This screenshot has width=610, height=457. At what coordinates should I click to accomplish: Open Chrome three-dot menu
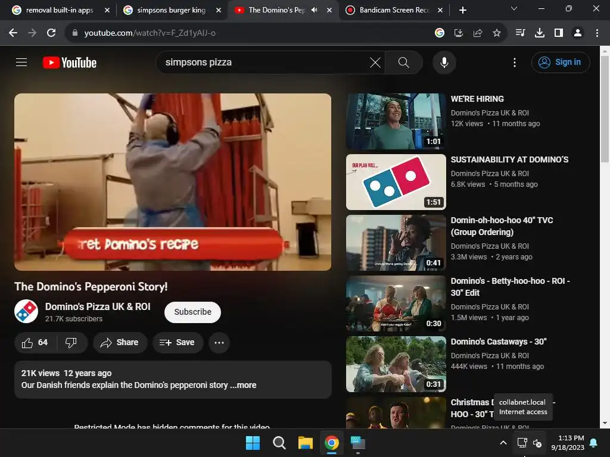coord(597,33)
